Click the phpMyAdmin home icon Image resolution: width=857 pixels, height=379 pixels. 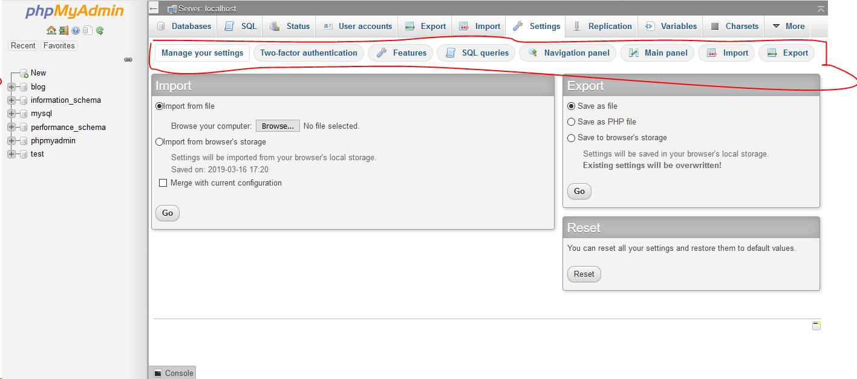tap(51, 30)
